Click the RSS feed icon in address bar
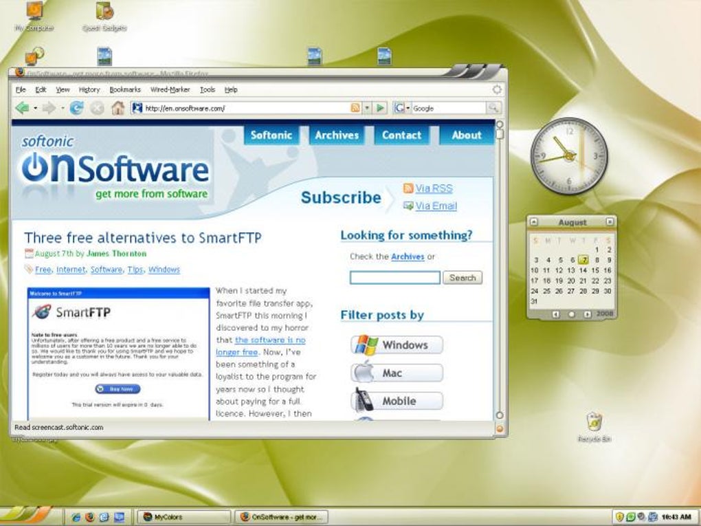Viewport: 701px width, 526px height. click(355, 108)
